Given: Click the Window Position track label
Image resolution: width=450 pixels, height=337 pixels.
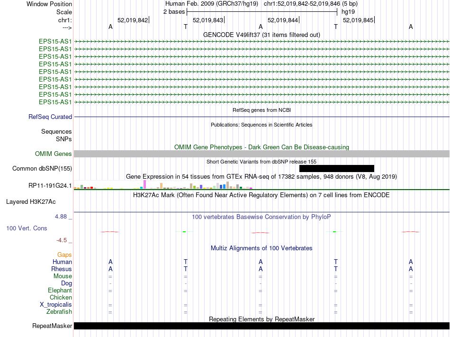Looking at the screenshot, I should 49,4.
